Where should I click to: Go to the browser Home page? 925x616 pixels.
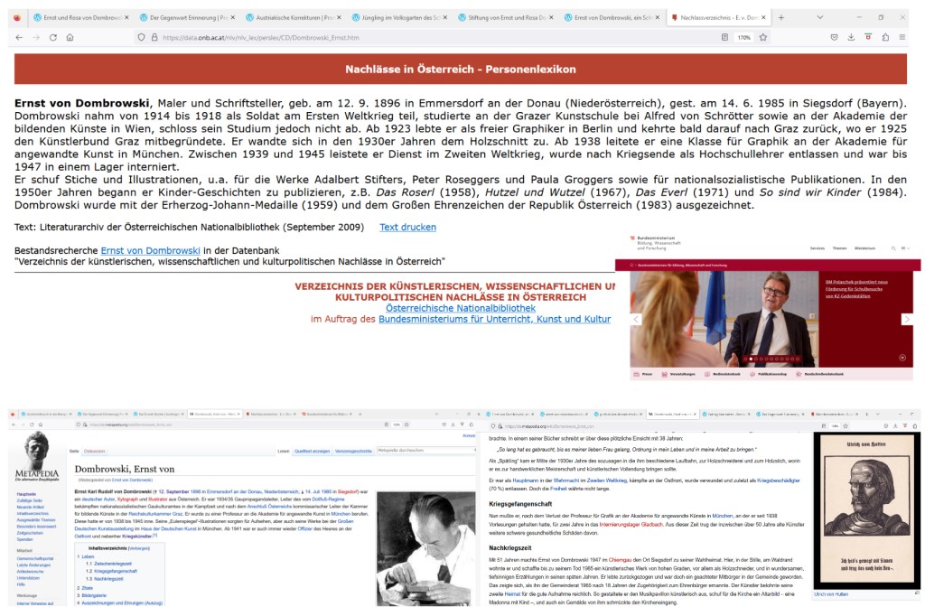click(x=70, y=37)
